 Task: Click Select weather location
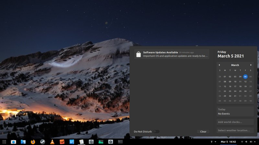click(x=235, y=130)
